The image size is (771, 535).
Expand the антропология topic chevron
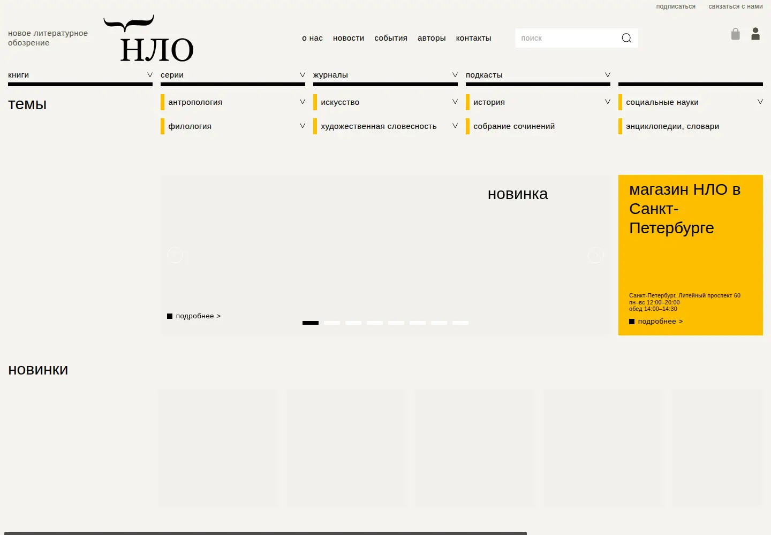[x=303, y=102]
